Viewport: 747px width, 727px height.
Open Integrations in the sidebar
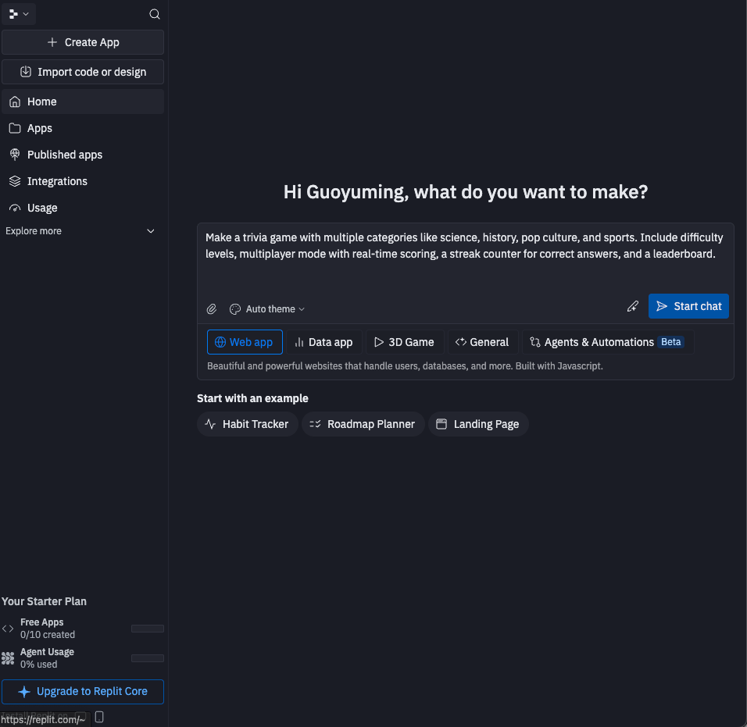point(57,181)
